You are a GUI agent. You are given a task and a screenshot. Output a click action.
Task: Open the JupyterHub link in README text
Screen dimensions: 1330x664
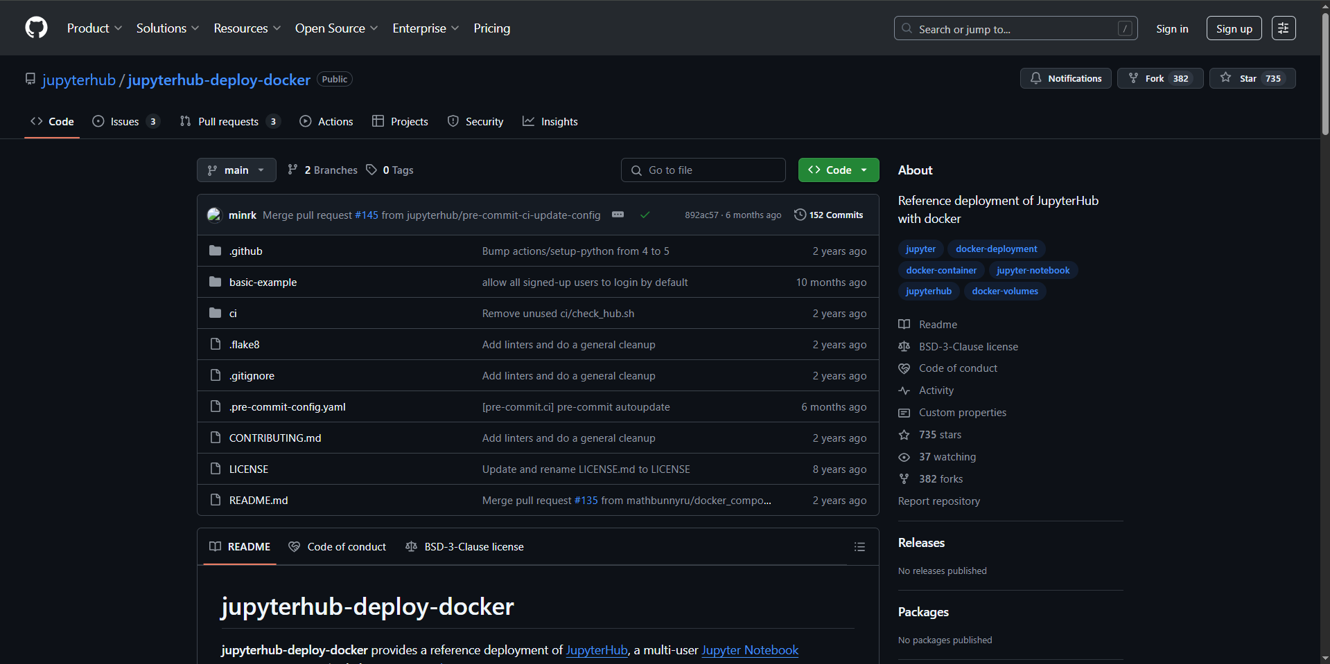pos(596,650)
